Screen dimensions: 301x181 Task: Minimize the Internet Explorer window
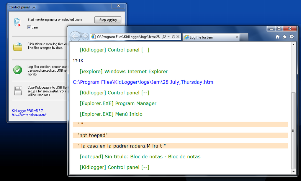271,29
